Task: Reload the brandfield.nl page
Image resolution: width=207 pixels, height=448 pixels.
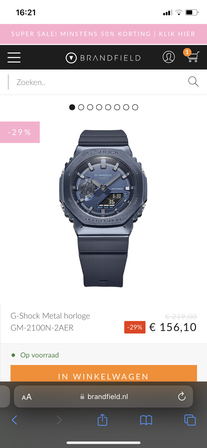Action: [182, 396]
